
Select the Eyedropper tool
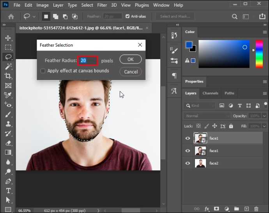pos(8,95)
